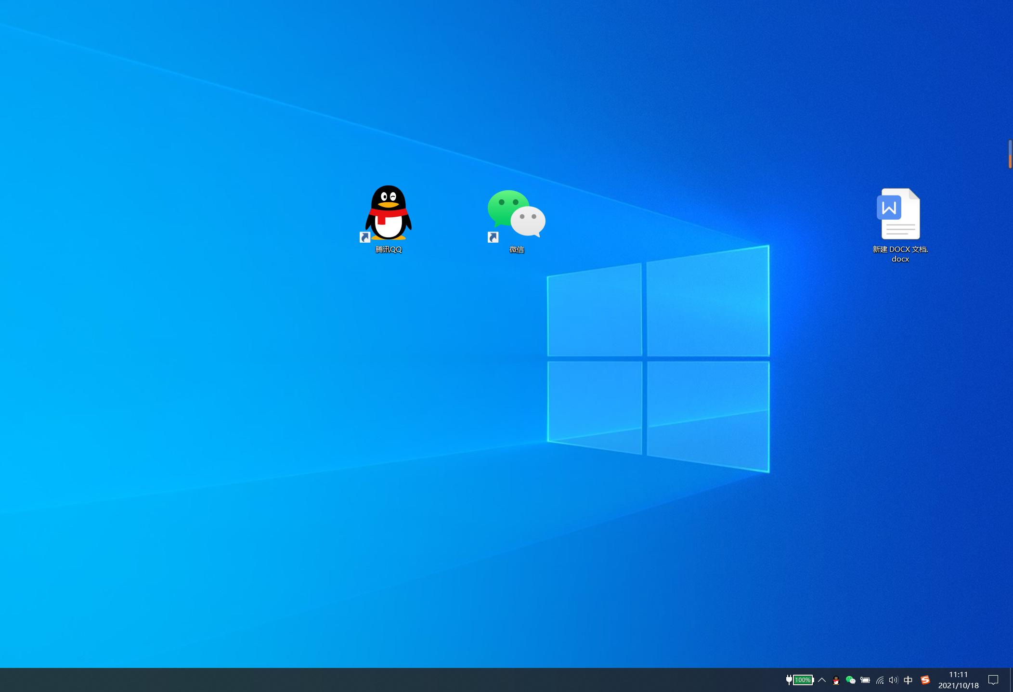
Task: Click the 微信 label under WeChat icon
Action: 516,249
